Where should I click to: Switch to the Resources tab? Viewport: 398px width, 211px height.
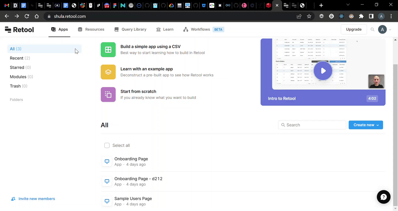[91, 29]
